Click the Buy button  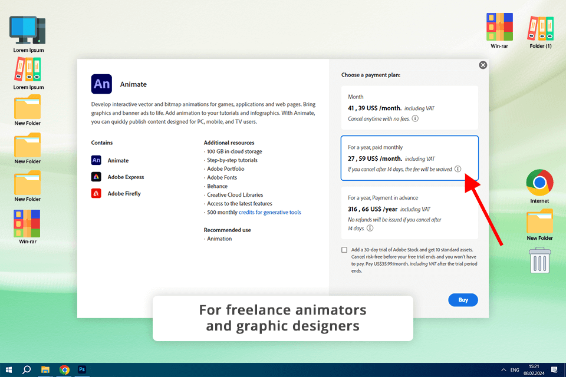tap(463, 300)
